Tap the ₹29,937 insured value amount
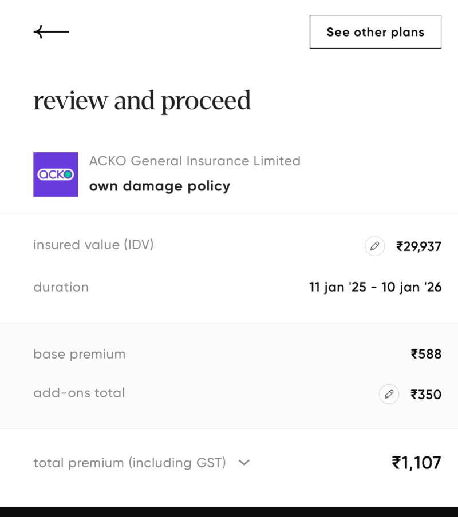 coord(418,246)
